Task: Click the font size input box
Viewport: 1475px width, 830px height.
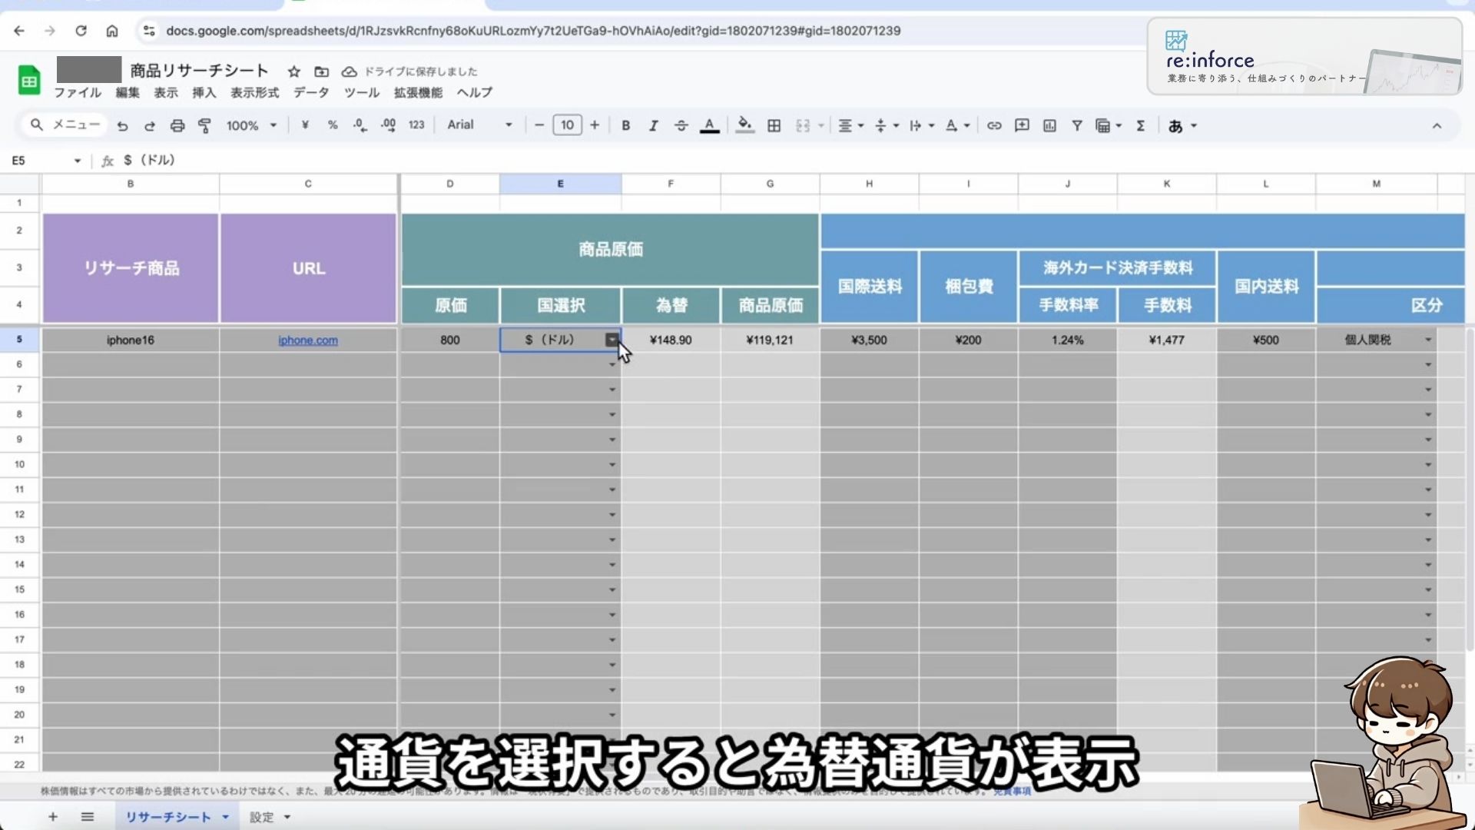Action: [567, 124]
